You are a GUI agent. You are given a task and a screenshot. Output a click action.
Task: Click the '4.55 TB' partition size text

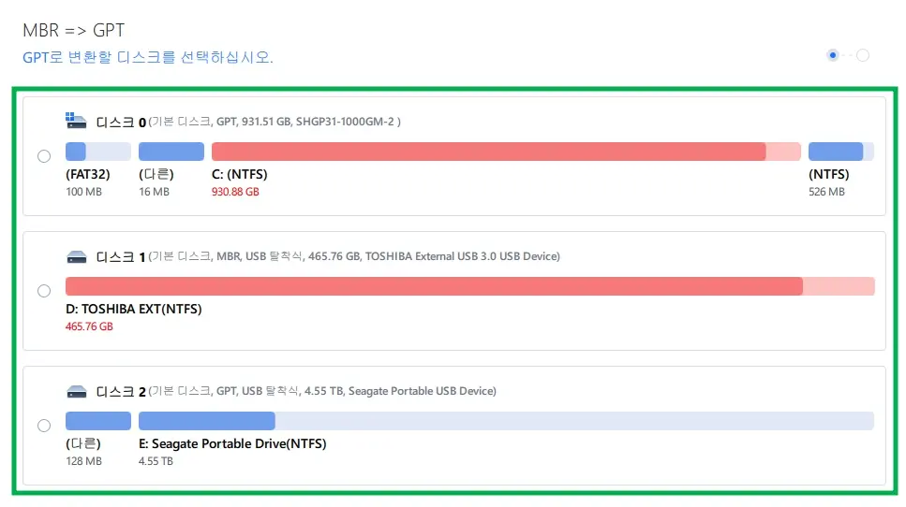(x=156, y=461)
